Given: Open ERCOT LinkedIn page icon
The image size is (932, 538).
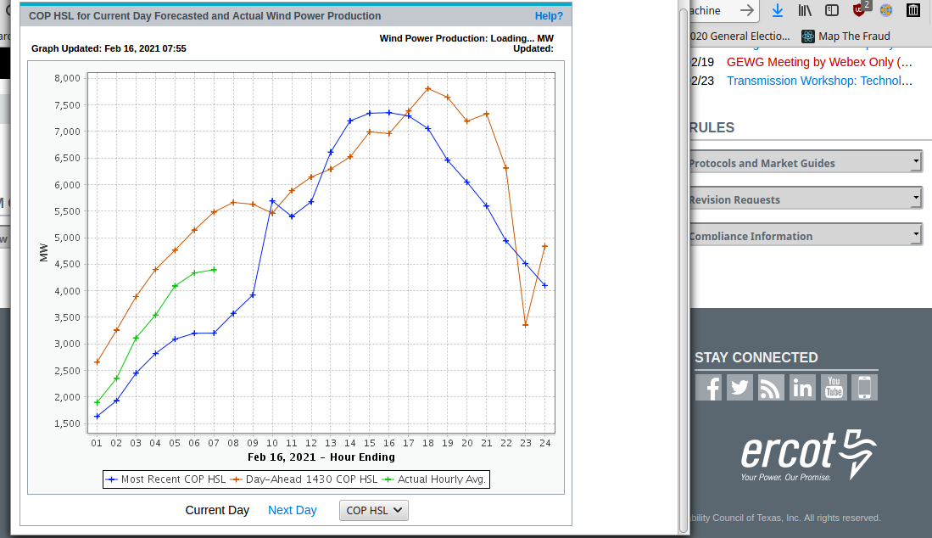Looking at the screenshot, I should (x=802, y=388).
